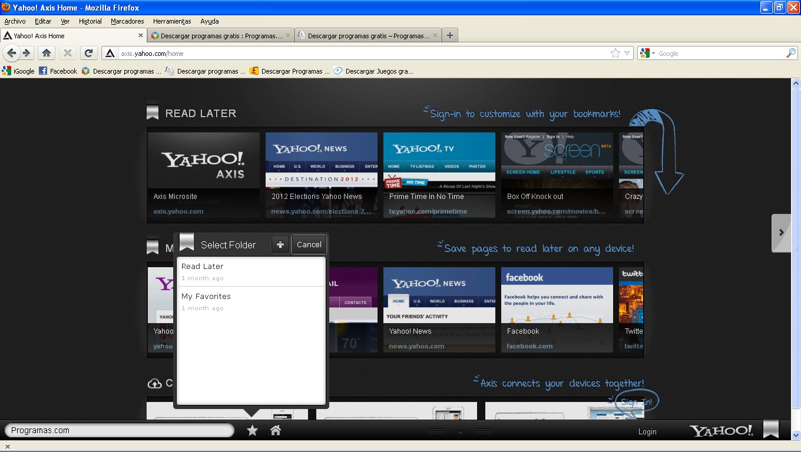Expand the right side panel arrow
This screenshot has width=801, height=452.
click(x=781, y=232)
